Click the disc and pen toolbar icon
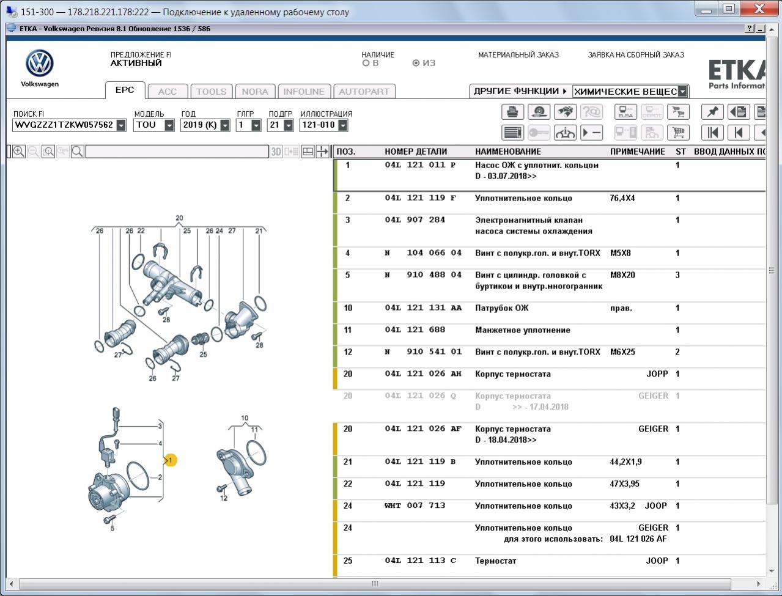 [x=539, y=112]
